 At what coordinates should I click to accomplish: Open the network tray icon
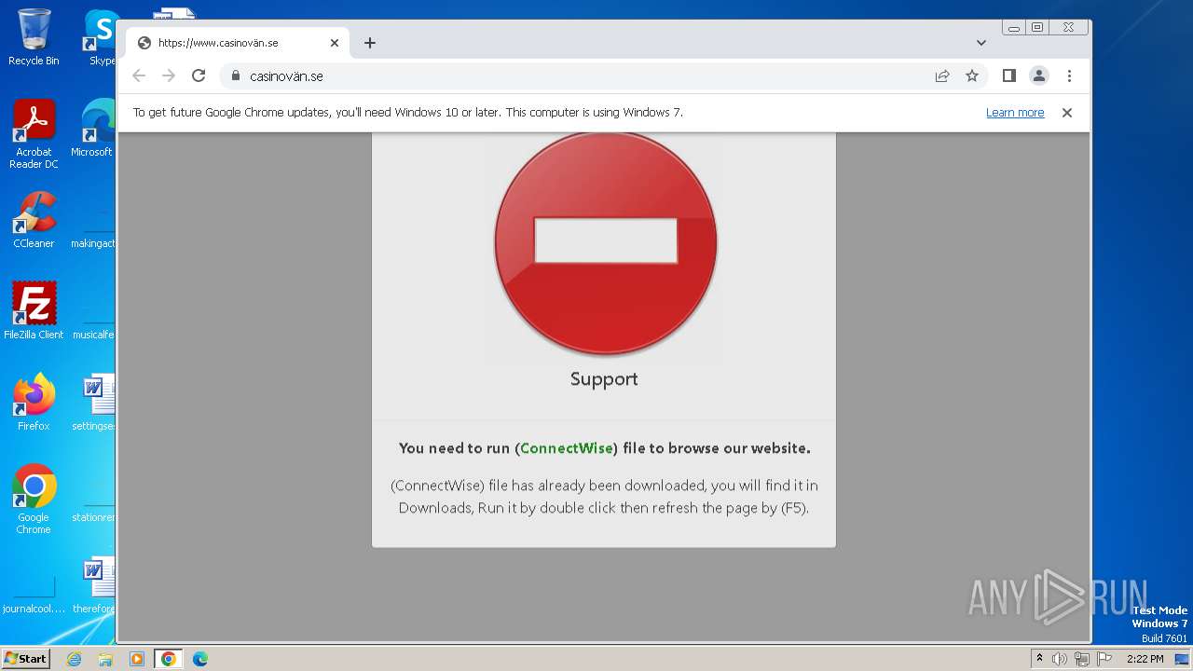pos(1082,659)
